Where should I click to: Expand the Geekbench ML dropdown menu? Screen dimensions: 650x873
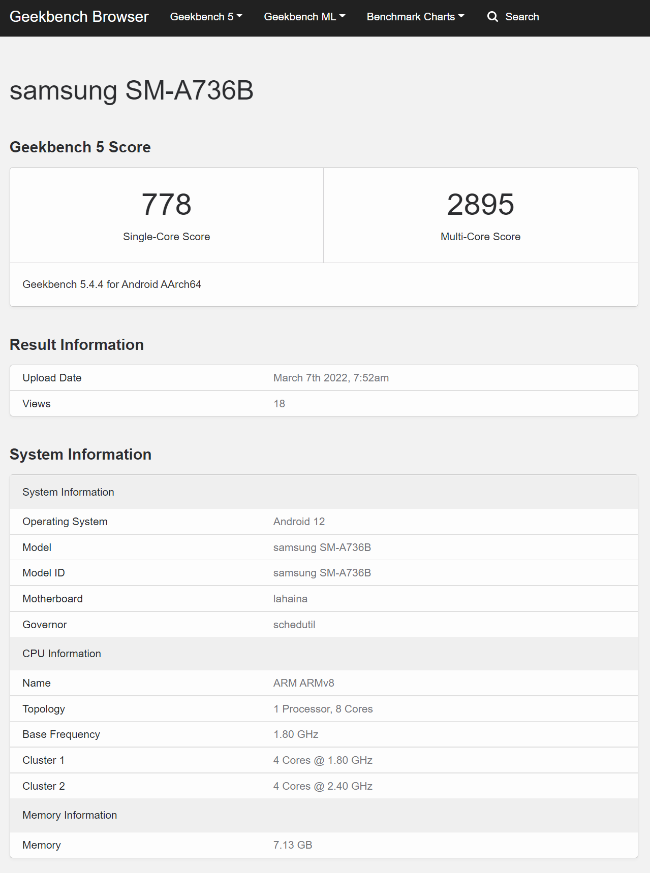pyautogui.click(x=304, y=17)
